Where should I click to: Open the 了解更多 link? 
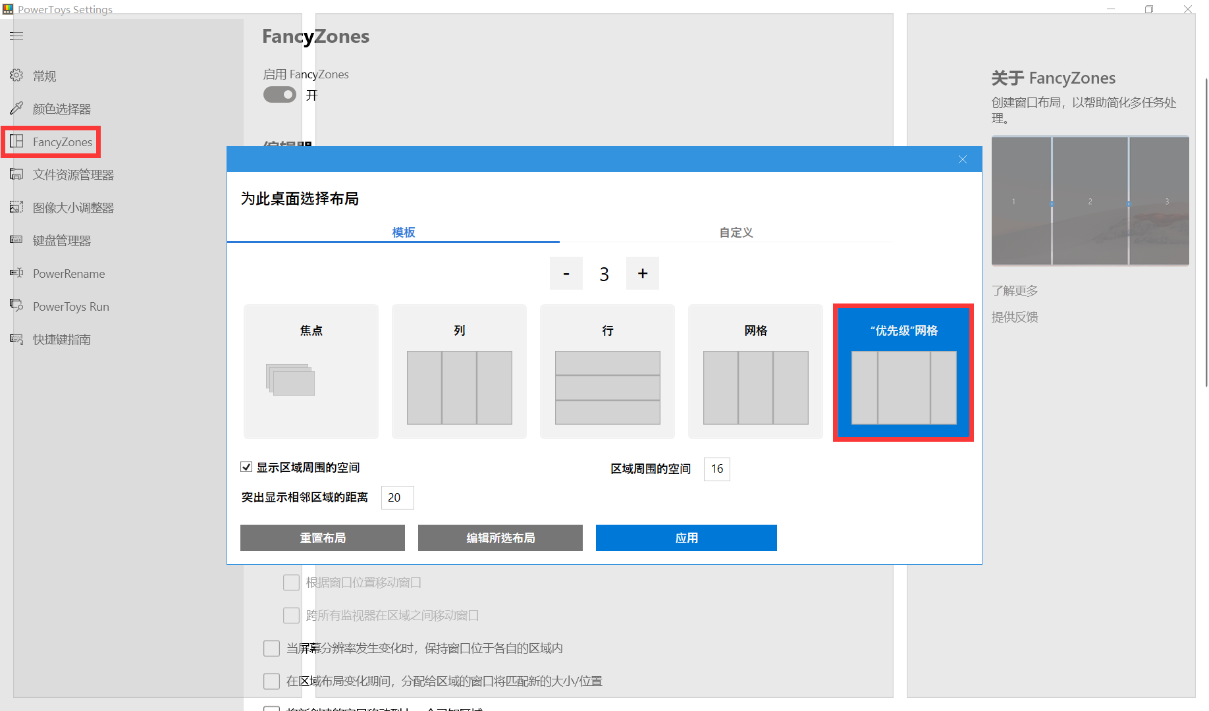click(x=1015, y=290)
